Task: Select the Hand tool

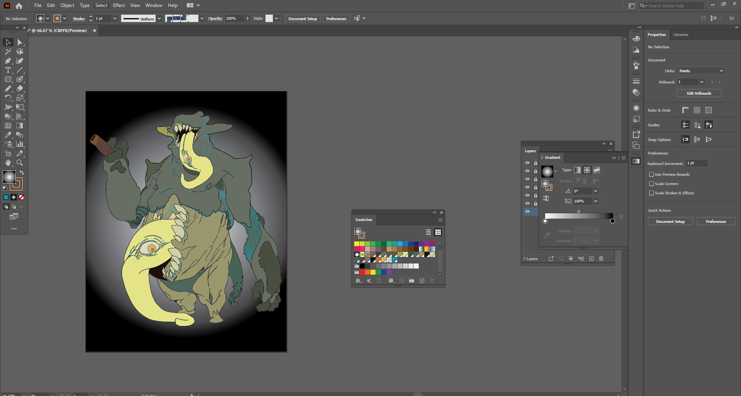Action: click(8, 163)
